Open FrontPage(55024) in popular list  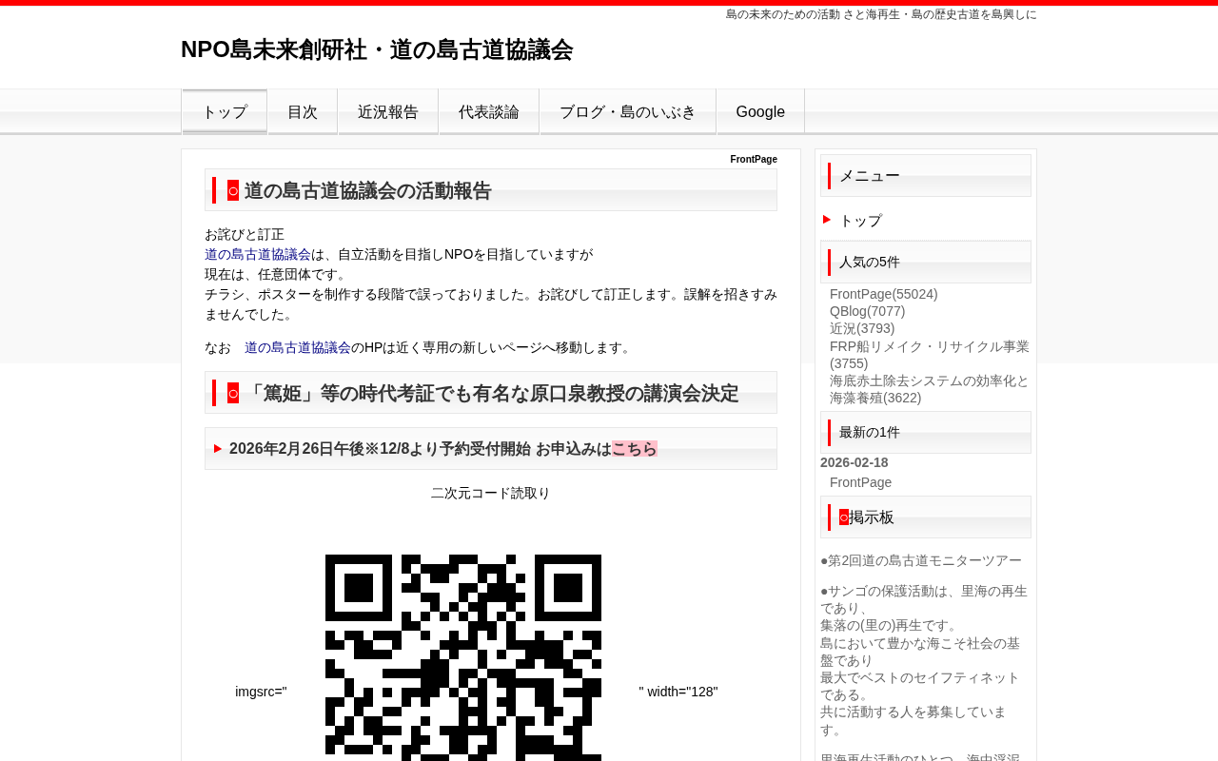pos(884,294)
